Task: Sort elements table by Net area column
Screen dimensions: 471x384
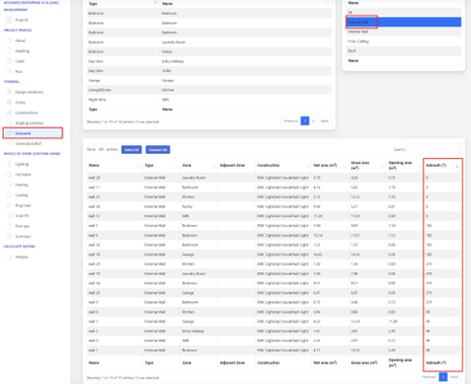Action: [x=330, y=166]
